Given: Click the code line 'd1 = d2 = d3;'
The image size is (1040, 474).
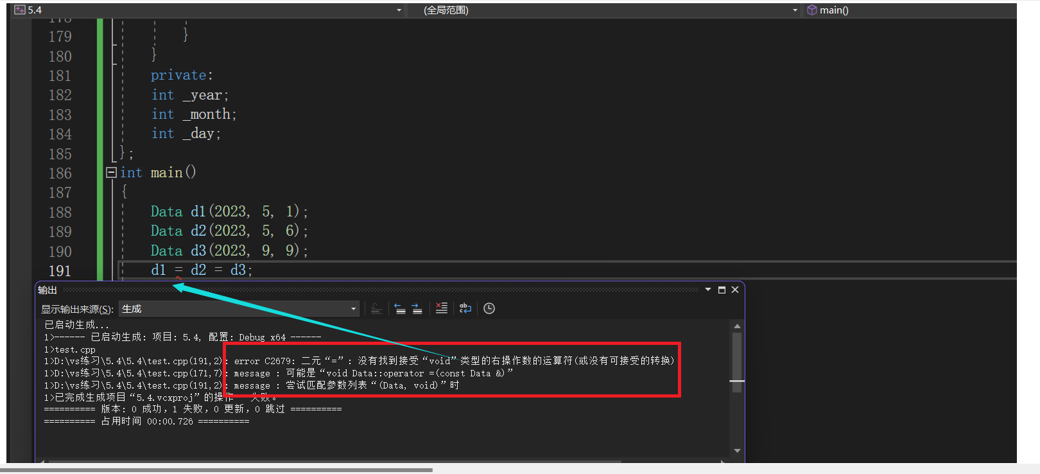Looking at the screenshot, I should point(202,270).
